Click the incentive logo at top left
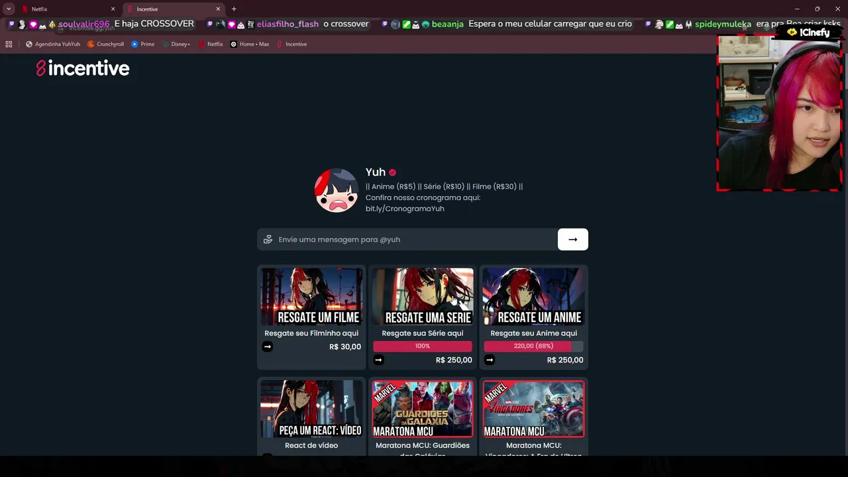The image size is (848, 477). point(83,68)
